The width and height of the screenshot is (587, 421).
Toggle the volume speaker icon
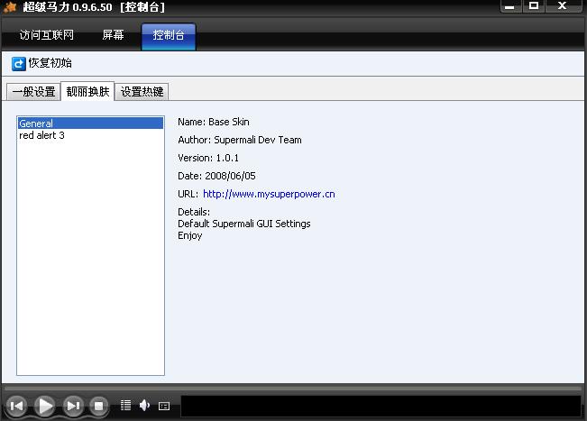144,406
